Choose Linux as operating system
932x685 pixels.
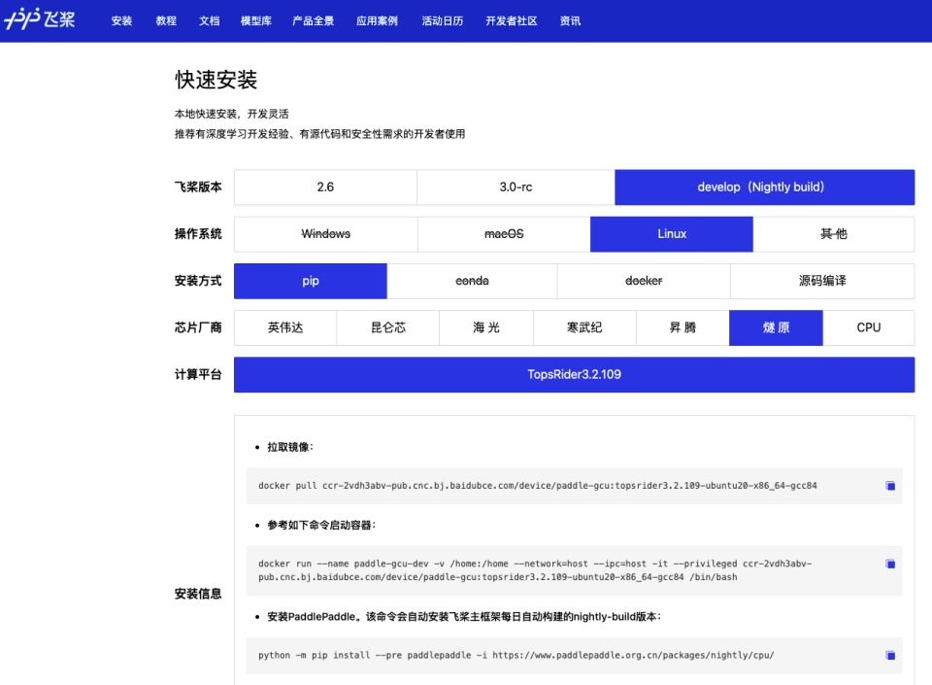pyautogui.click(x=672, y=234)
